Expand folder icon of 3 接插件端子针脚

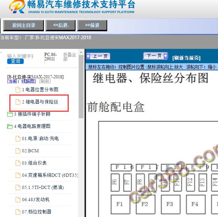point(10,114)
